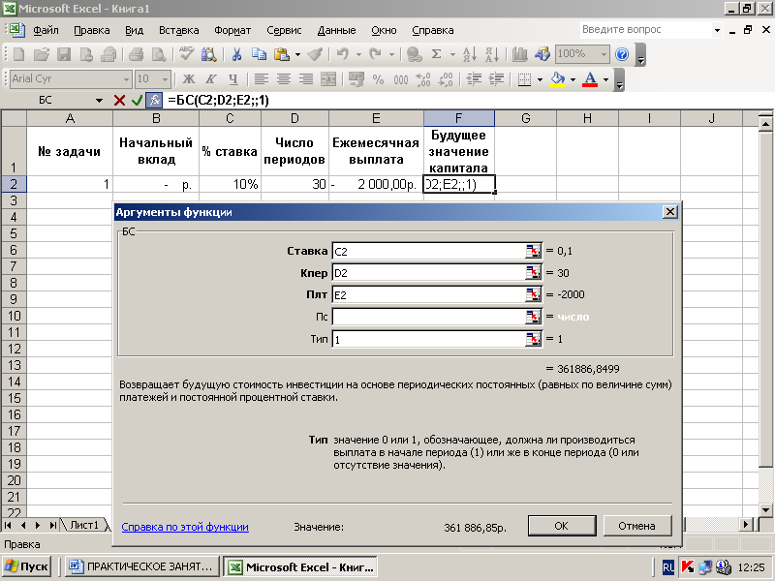Screen dimensions: 775x581
Task: Click the Sort Ascending icon
Action: pyautogui.click(x=469, y=54)
